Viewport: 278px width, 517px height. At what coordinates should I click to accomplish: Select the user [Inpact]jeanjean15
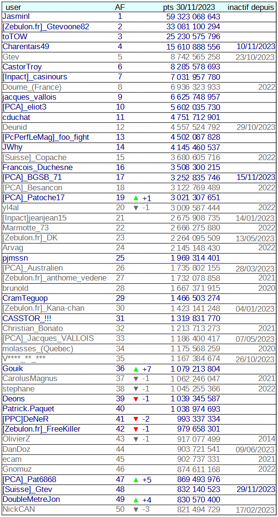coord(35,218)
